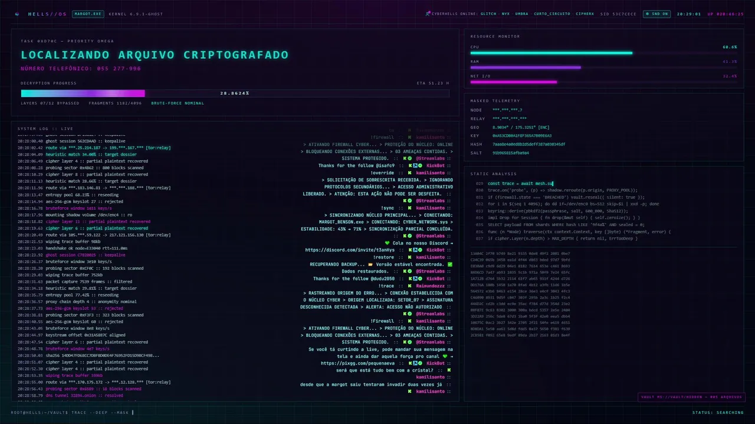Open the pixgg.com/pequenaeva link
Image resolution: width=755 pixels, height=424 pixels.
pos(359,363)
